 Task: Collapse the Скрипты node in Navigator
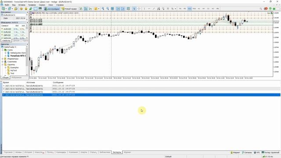[3, 65]
